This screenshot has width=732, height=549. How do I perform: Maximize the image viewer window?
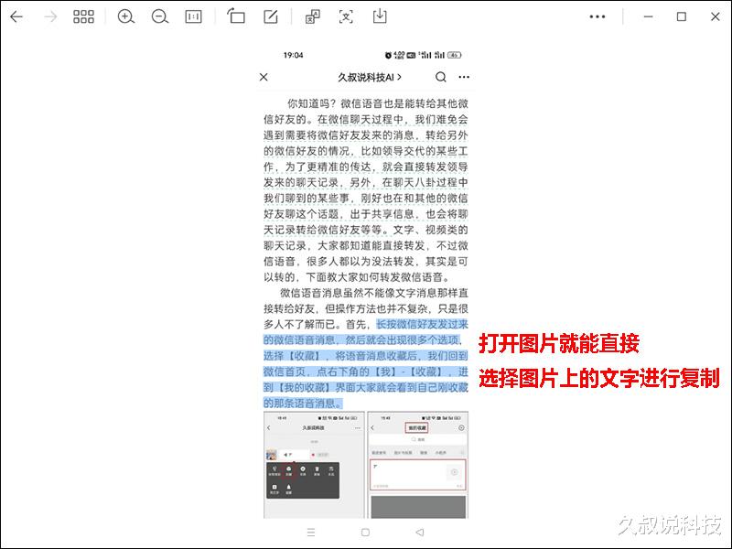click(682, 16)
